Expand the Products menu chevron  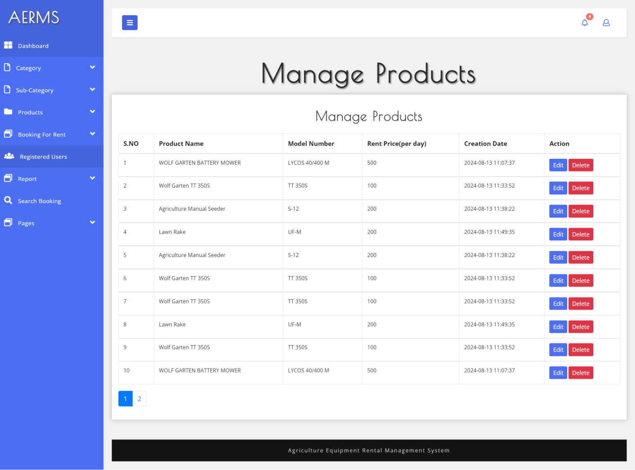coord(93,112)
